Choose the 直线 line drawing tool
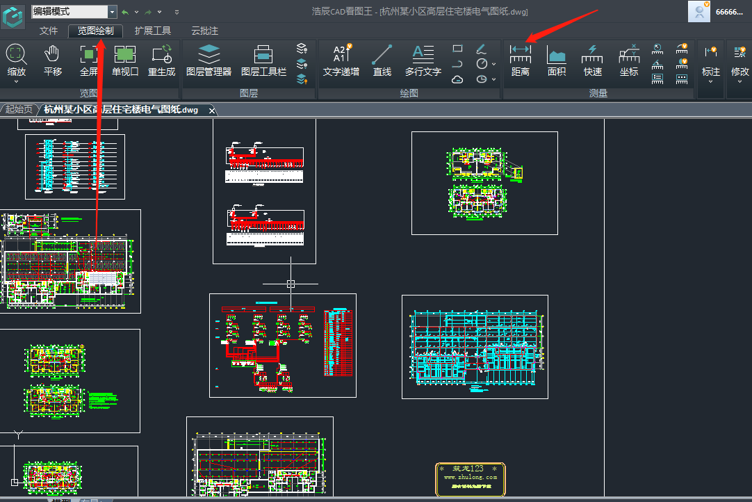752x502 pixels. click(382, 59)
